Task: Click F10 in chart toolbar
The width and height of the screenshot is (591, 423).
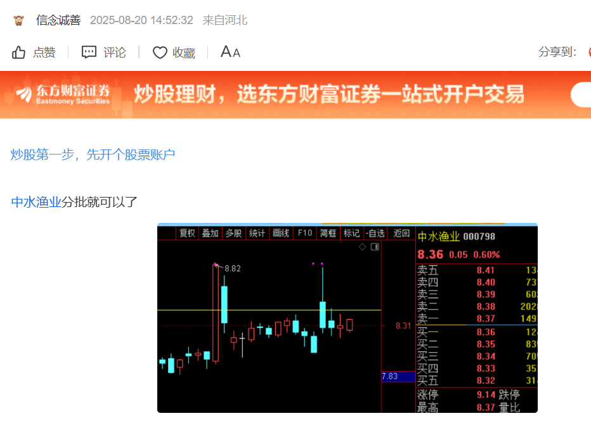Action: 305,233
